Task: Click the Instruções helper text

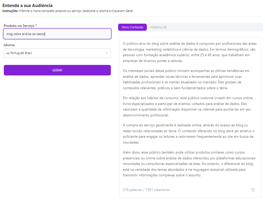Action: coord(67,11)
